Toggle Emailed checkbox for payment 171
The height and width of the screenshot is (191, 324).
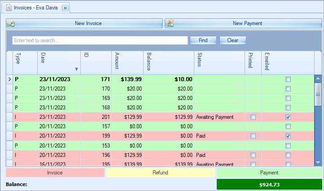pos(288,79)
